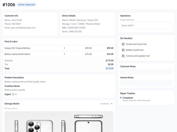Click the Status: Completed badge

(x=27, y=5)
